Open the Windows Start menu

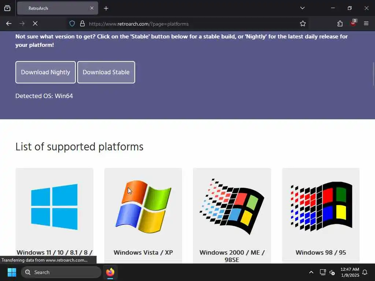12,272
